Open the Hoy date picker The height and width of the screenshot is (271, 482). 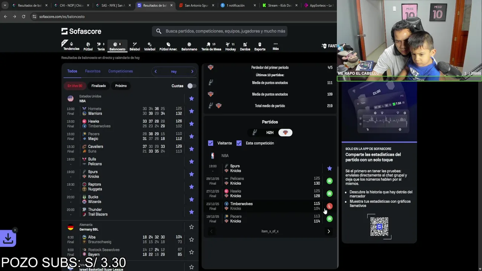pyautogui.click(x=174, y=72)
